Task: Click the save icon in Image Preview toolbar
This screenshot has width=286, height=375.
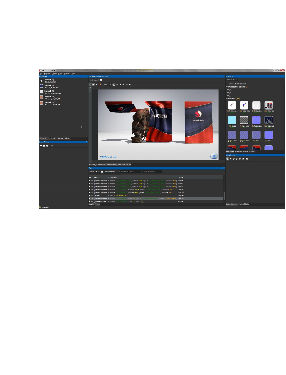Action: [x=246, y=159]
